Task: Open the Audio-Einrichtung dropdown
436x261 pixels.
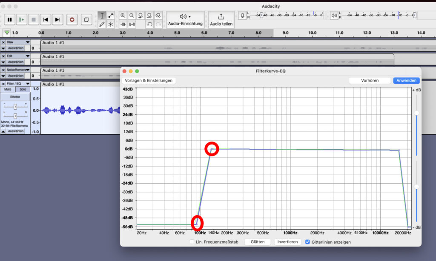Action: tap(186, 20)
